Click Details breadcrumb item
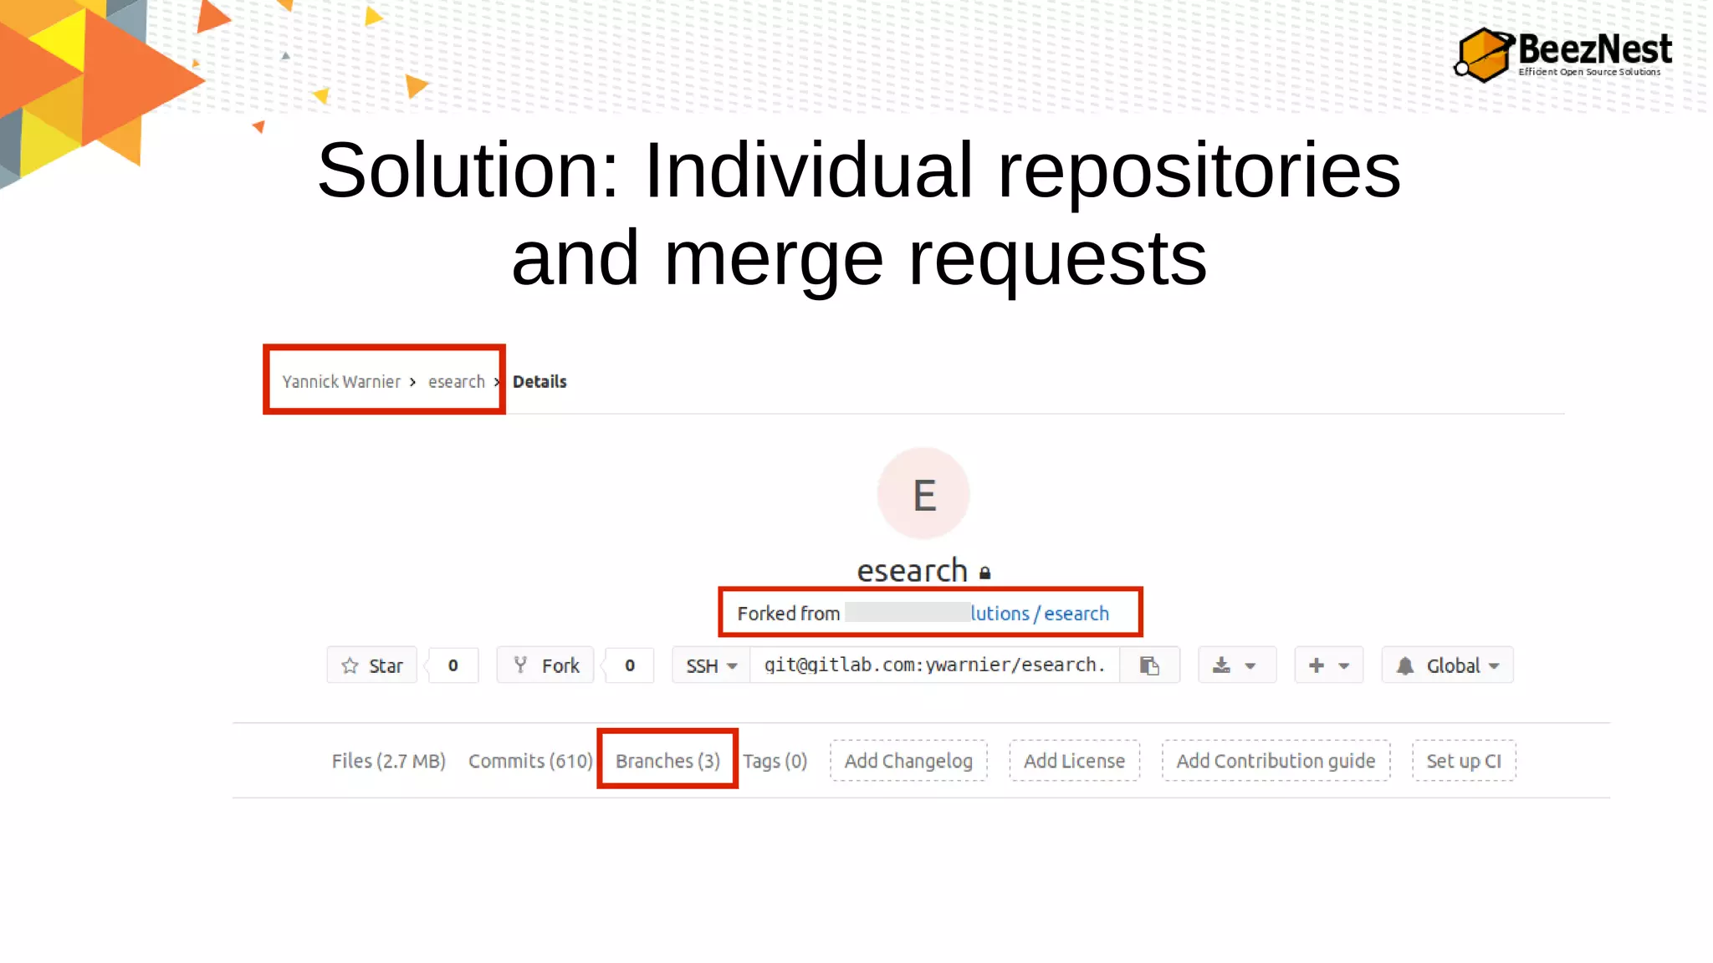Viewport: 1713px width, 963px height. [539, 382]
